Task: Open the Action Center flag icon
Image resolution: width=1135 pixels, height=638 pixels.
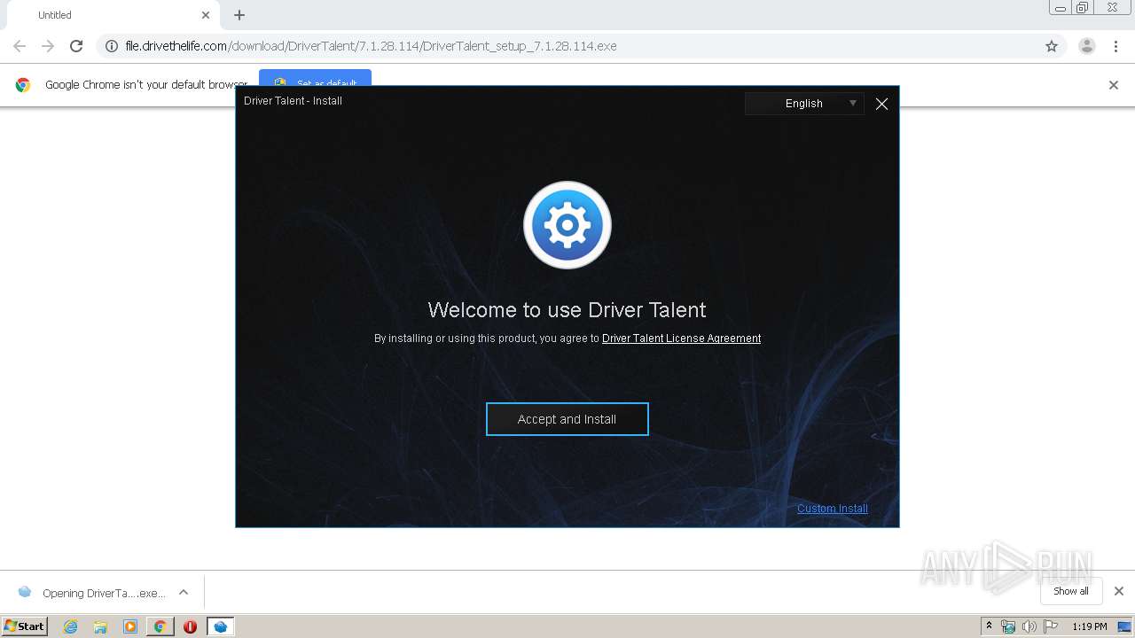Action: coord(1051,626)
